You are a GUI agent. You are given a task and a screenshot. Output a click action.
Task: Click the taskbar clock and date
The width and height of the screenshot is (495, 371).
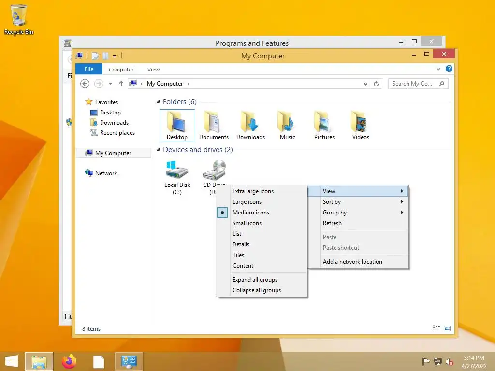pyautogui.click(x=474, y=362)
